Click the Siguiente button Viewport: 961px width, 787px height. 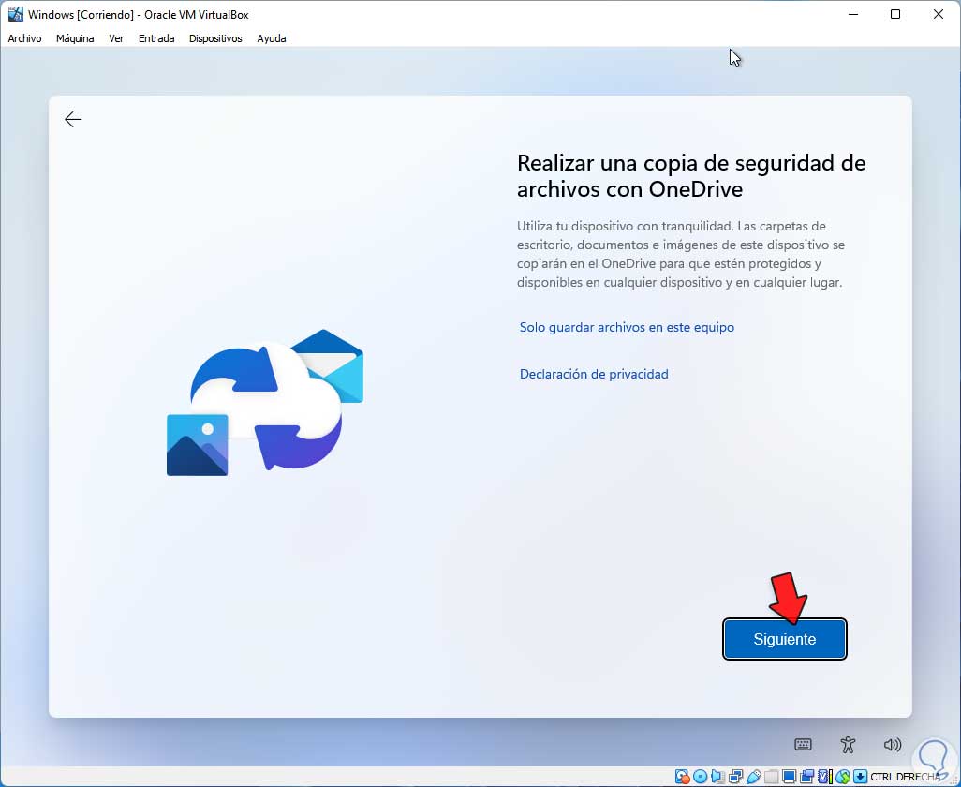[785, 639]
